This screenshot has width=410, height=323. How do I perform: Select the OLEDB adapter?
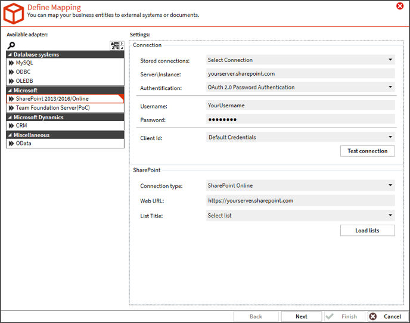65,81
